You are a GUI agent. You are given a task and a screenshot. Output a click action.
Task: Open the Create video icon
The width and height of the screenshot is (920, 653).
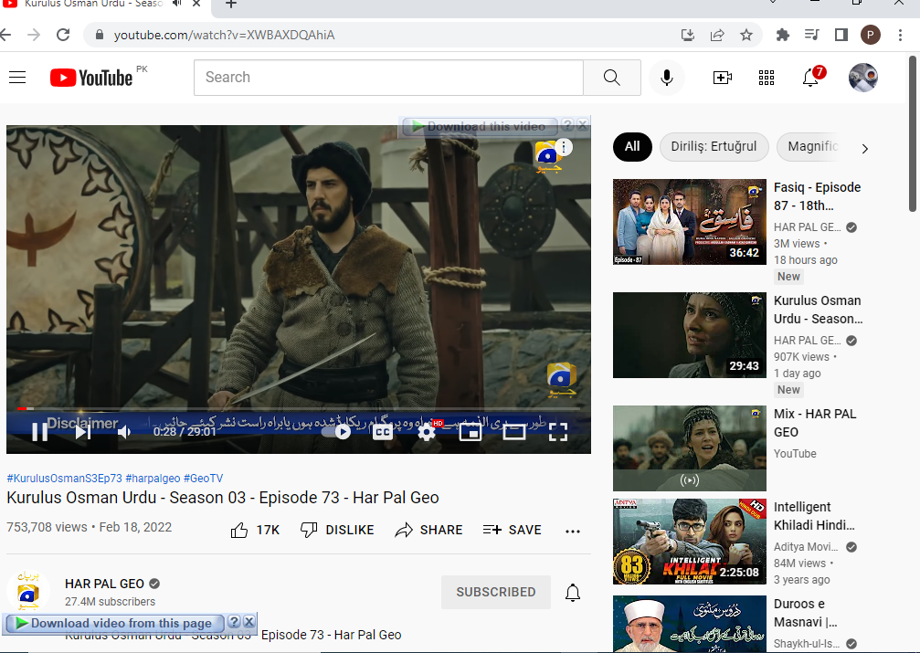point(723,78)
